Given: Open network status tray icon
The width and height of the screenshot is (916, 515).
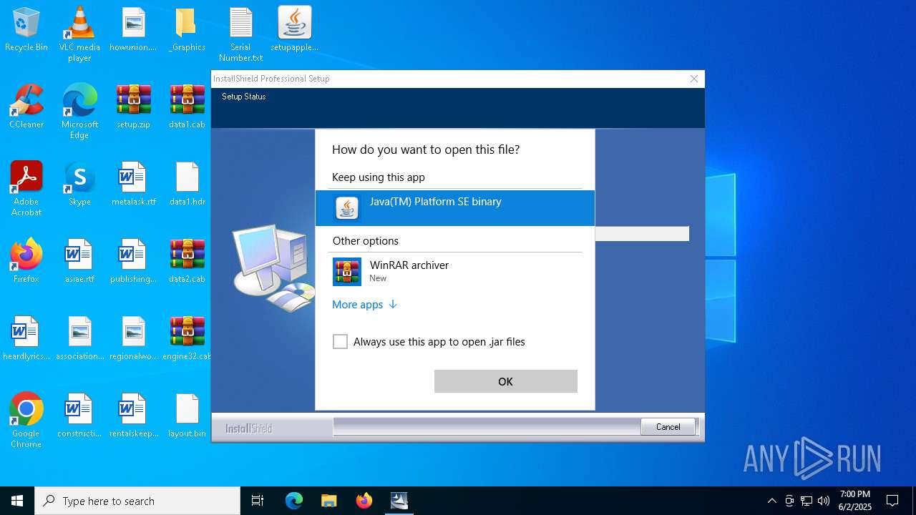Looking at the screenshot, I should 807,501.
